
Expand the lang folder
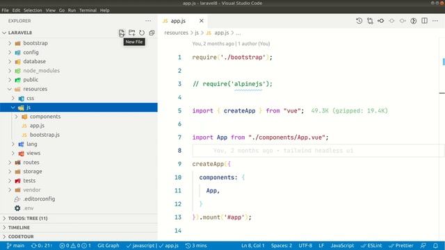(79, 144)
